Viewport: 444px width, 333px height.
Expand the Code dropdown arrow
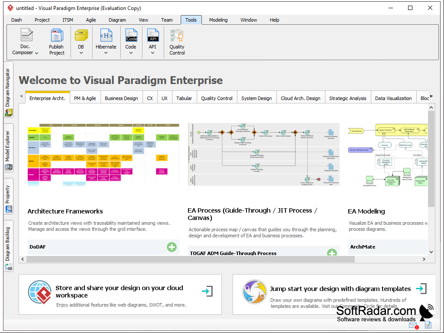pyautogui.click(x=131, y=53)
